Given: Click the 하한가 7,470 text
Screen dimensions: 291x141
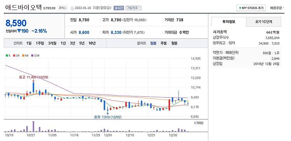Looking at the screenshot, I should tap(133, 33).
